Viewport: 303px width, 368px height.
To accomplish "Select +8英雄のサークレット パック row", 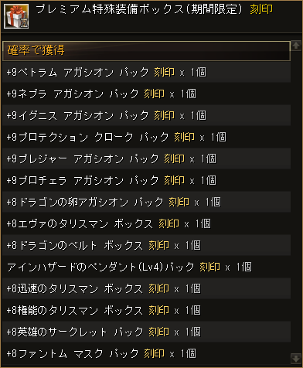I will 146,332.
